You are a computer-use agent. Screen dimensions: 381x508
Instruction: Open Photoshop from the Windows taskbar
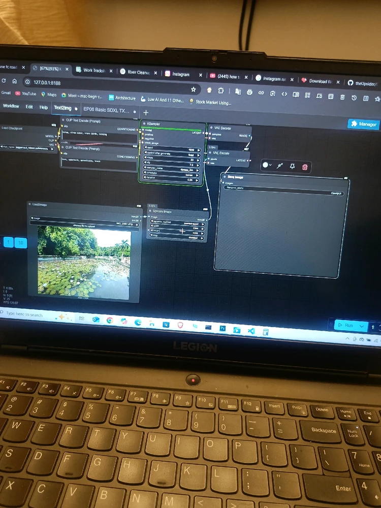pos(223,328)
